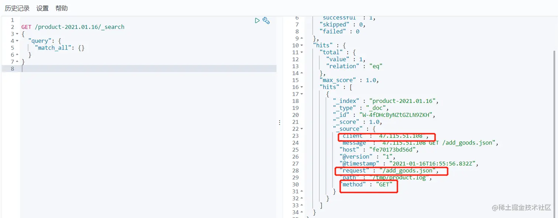
Task: Click the "failed" : 0 line
Action: (339, 31)
